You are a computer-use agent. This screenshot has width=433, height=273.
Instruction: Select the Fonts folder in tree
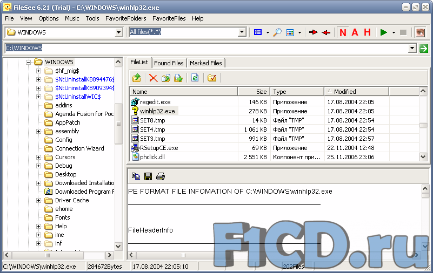tap(62, 217)
